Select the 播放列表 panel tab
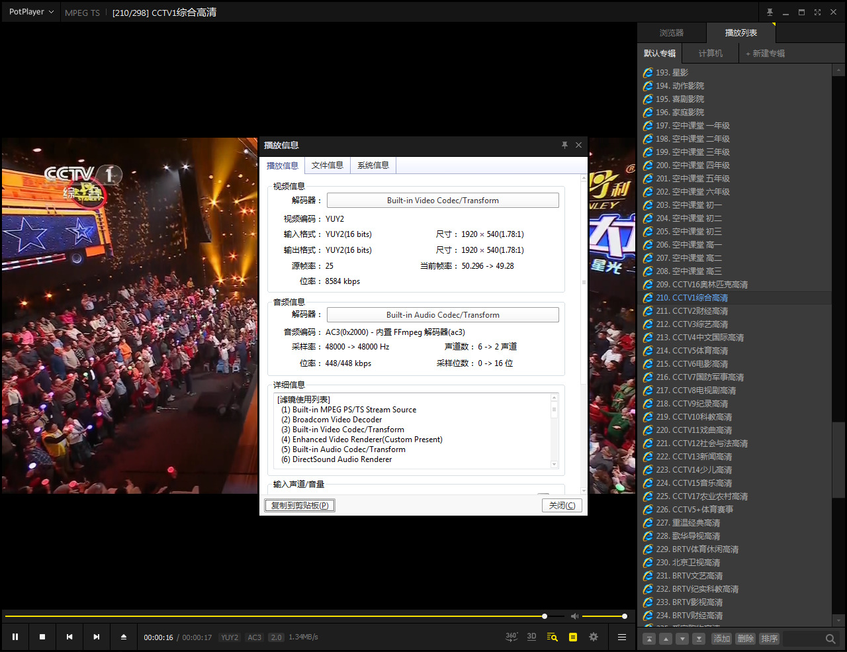Screen dimensions: 847x652 (x=740, y=32)
